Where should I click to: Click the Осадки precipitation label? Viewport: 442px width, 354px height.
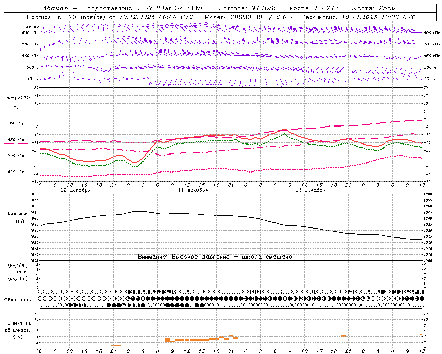(x=18, y=272)
